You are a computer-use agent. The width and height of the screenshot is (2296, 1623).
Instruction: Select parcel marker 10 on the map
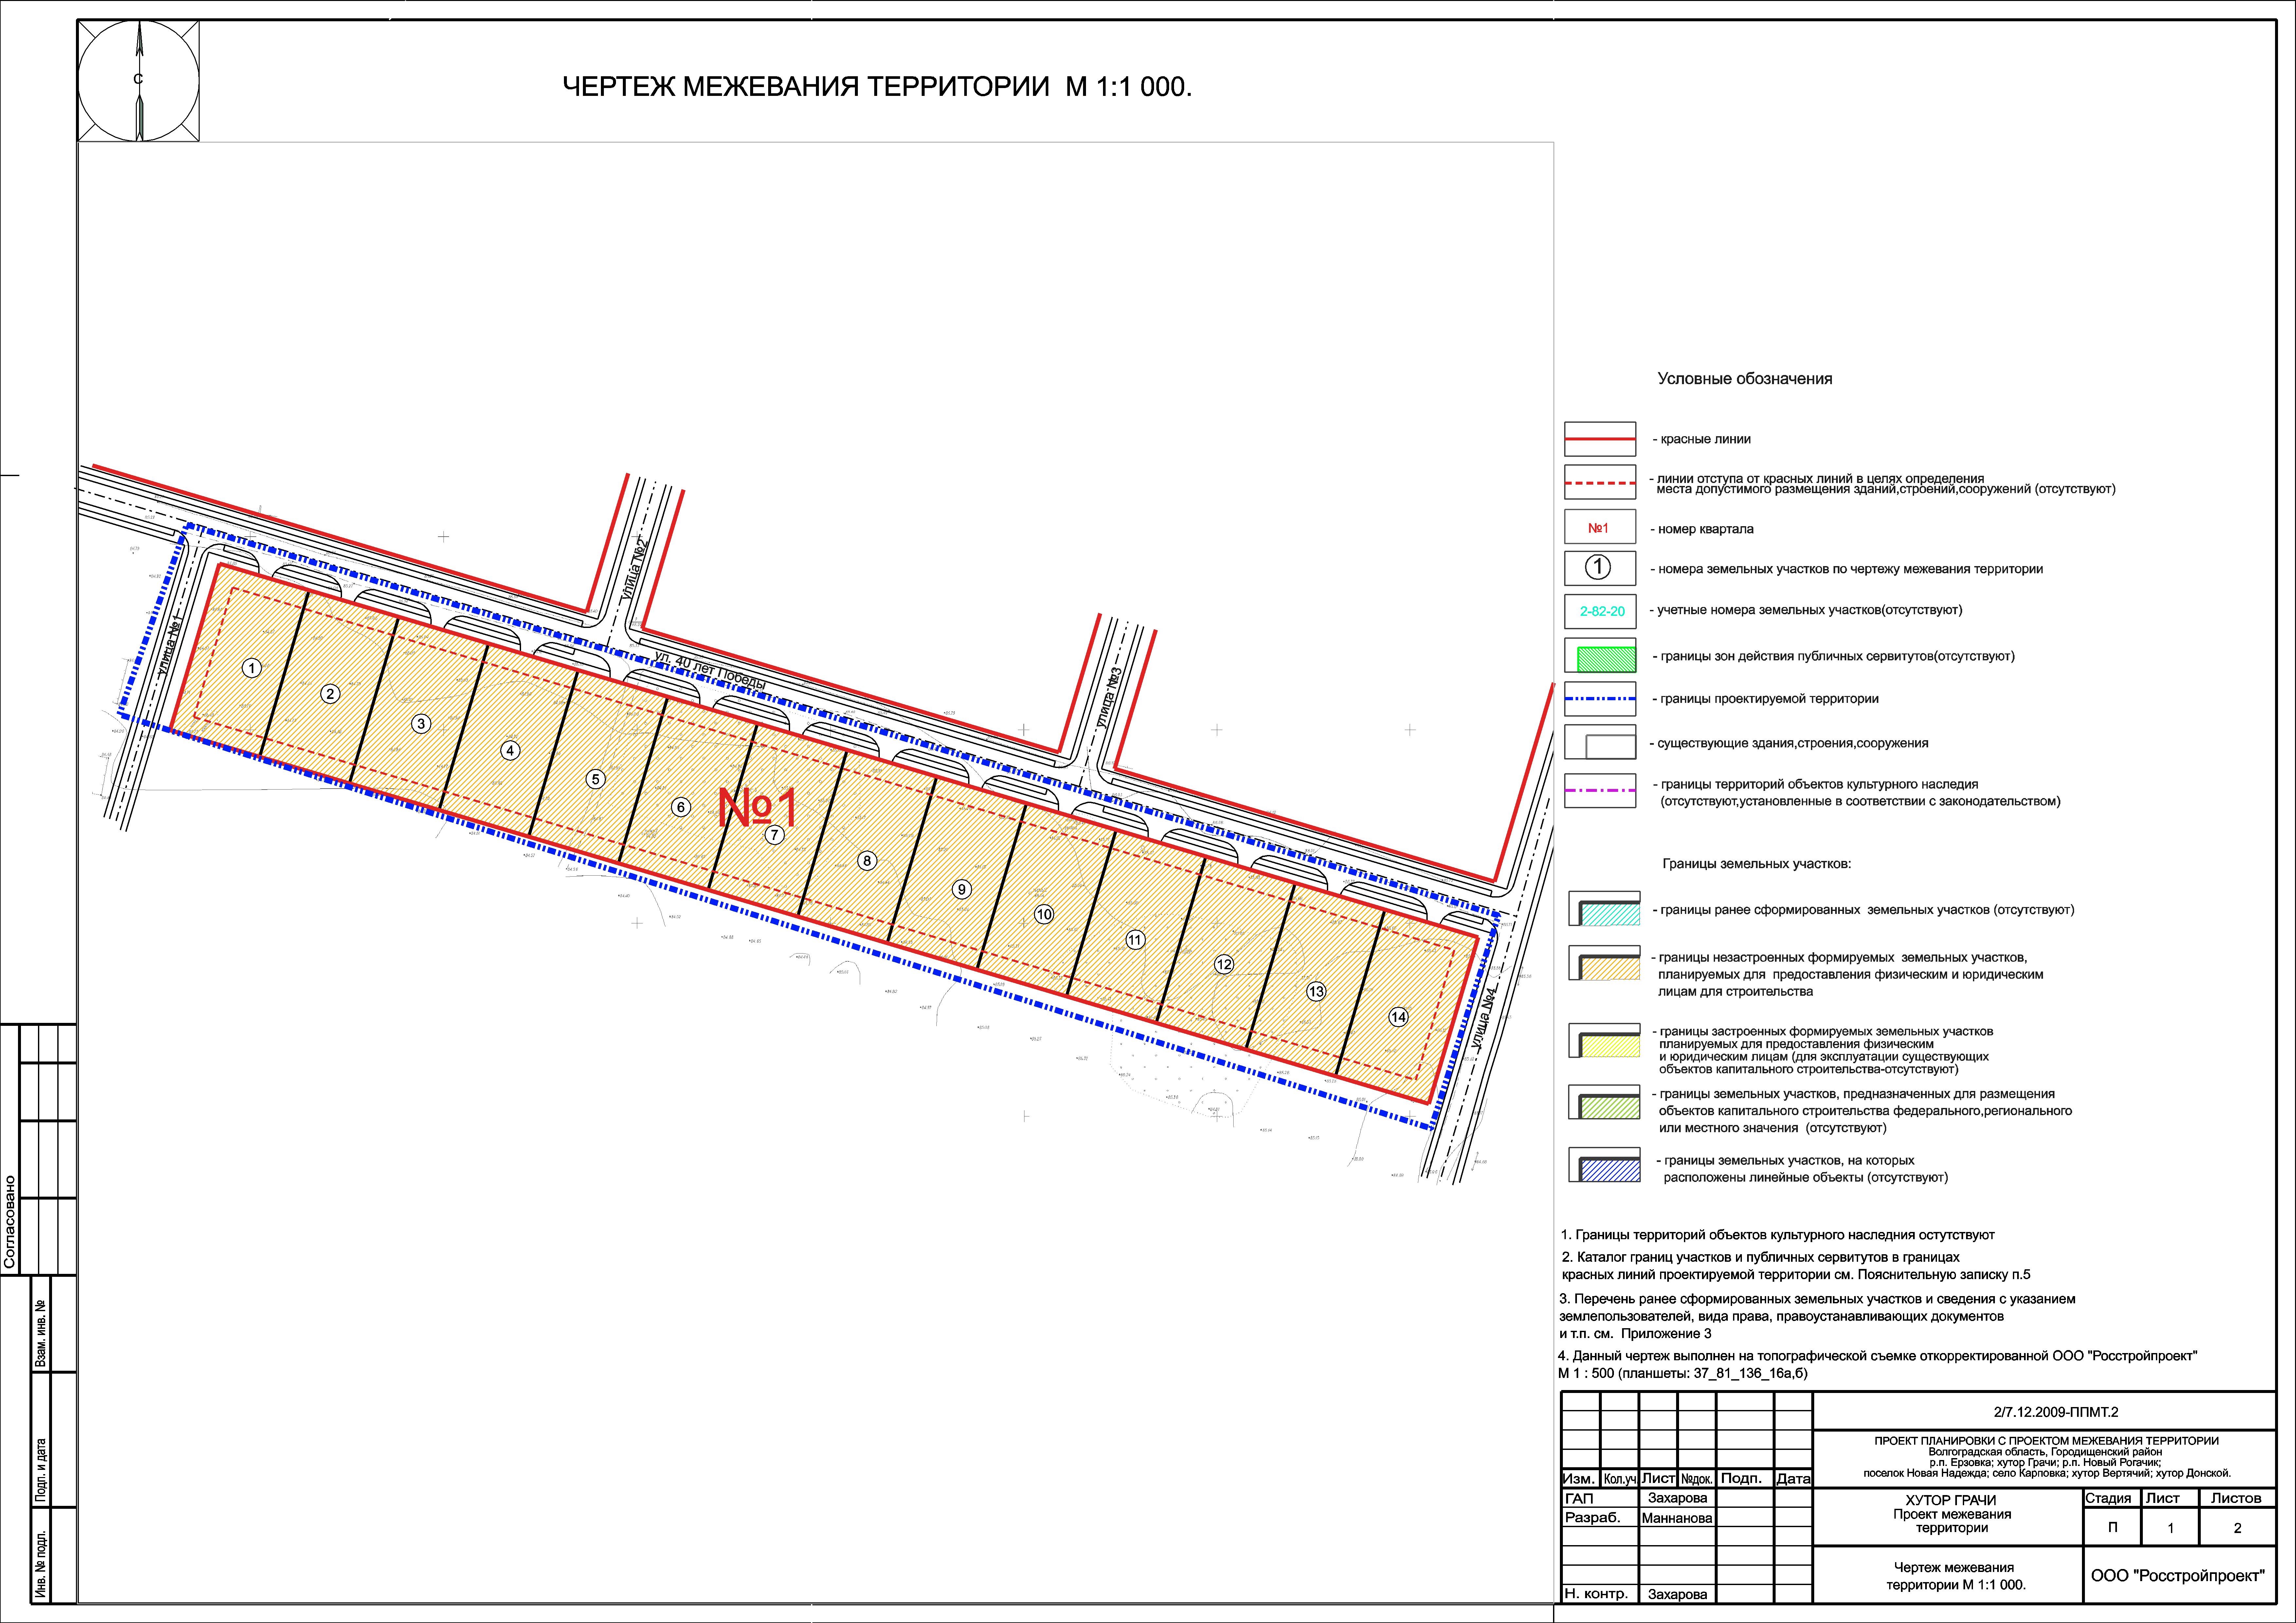(x=1044, y=914)
